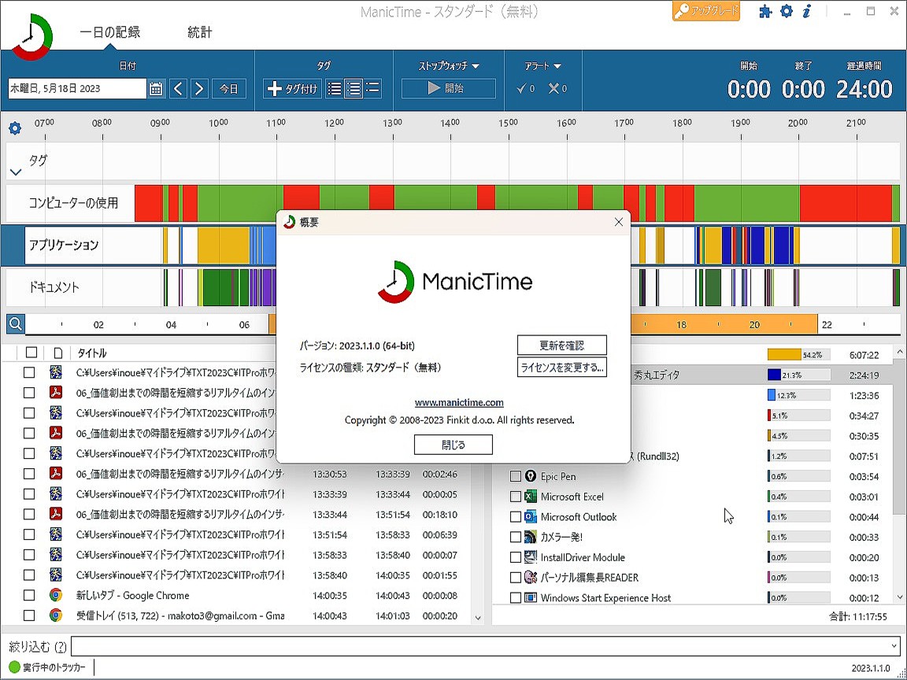Image resolution: width=907 pixels, height=680 pixels.
Task: Click the info "i" icon
Action: point(806,12)
